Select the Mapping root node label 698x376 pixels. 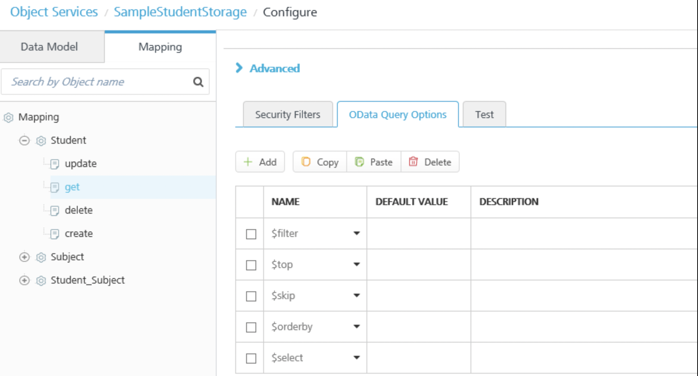pyautogui.click(x=38, y=117)
